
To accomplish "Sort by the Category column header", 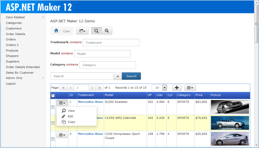I will (184, 95).
